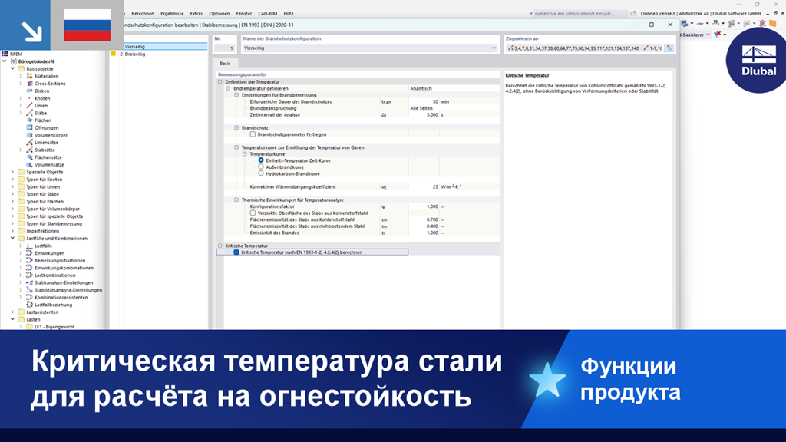Select the Dicken item icon
The width and height of the screenshot is (786, 442).
pos(30,91)
